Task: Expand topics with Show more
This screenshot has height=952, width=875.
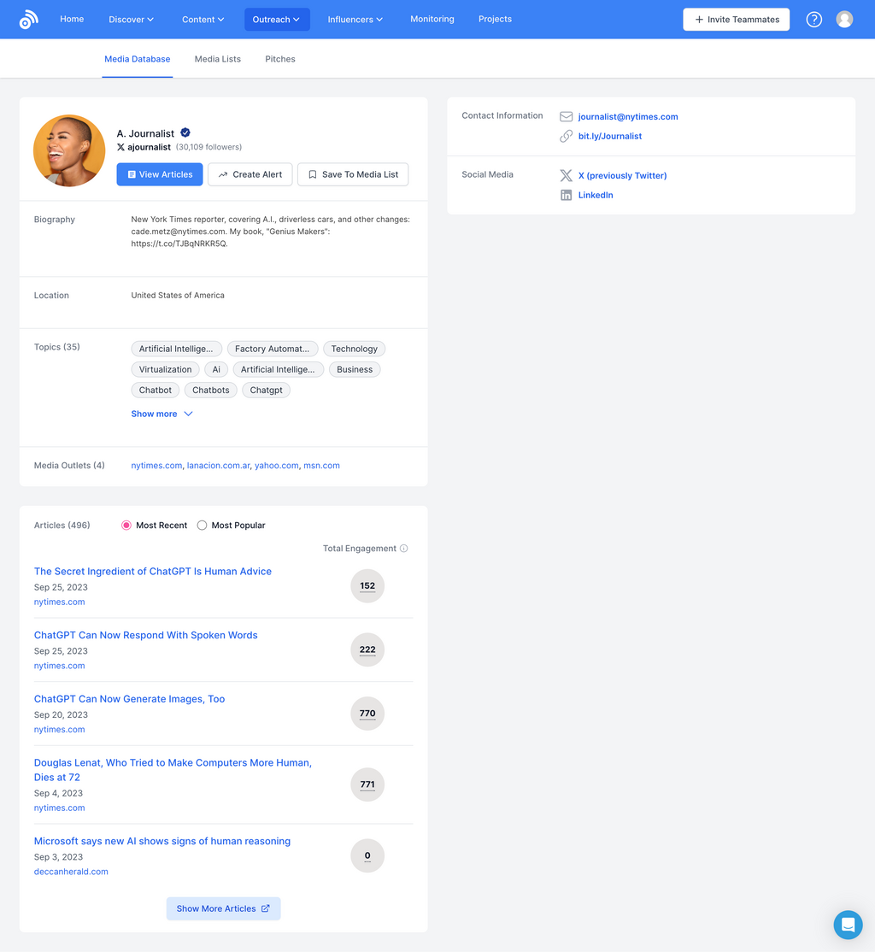Action: [161, 414]
